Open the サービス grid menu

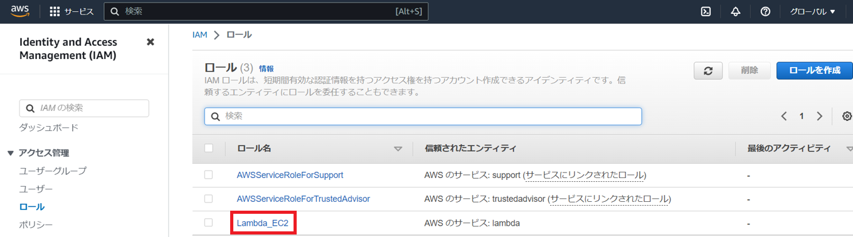coord(72,11)
